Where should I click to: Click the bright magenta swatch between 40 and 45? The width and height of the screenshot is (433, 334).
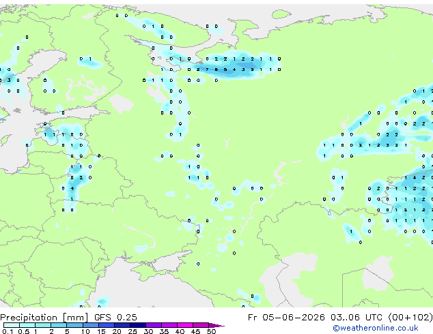pyautogui.click(x=185, y=325)
